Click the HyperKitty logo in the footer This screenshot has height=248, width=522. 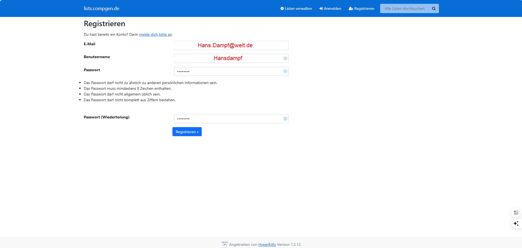(224, 244)
